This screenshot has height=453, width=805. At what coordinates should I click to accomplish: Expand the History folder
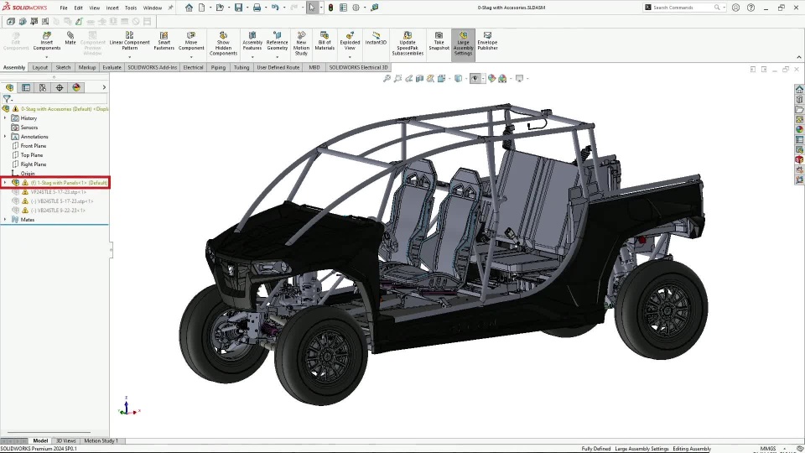click(x=5, y=118)
